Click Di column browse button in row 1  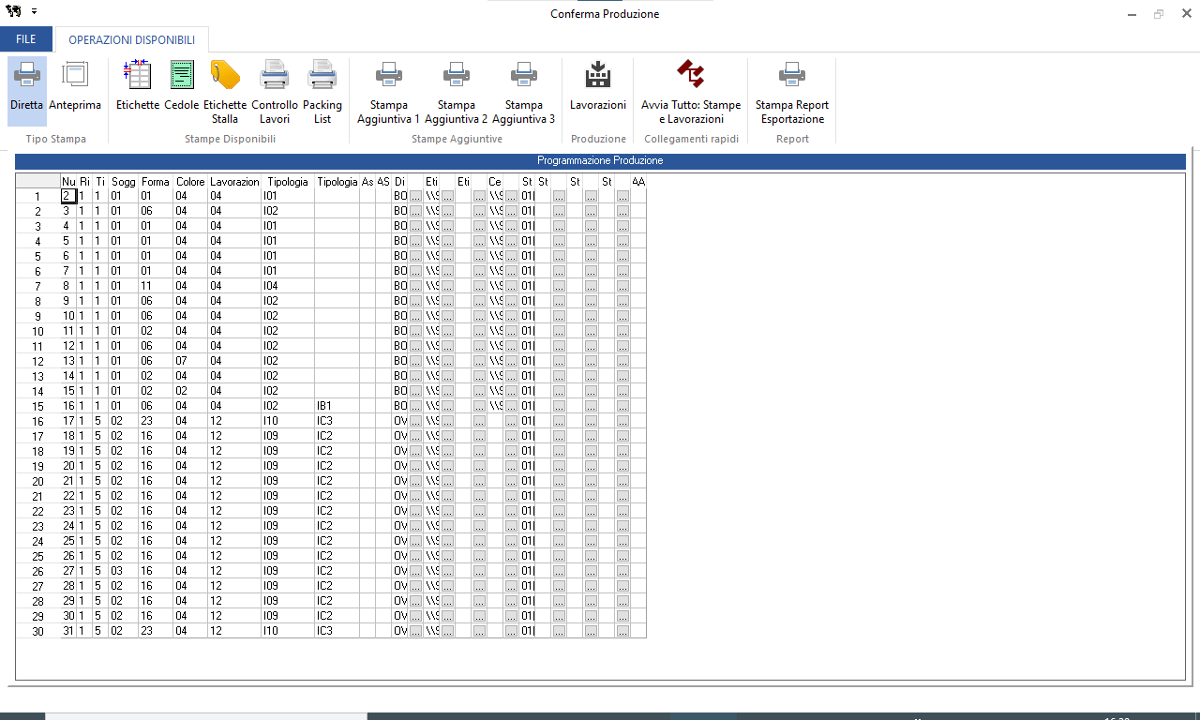(416, 196)
